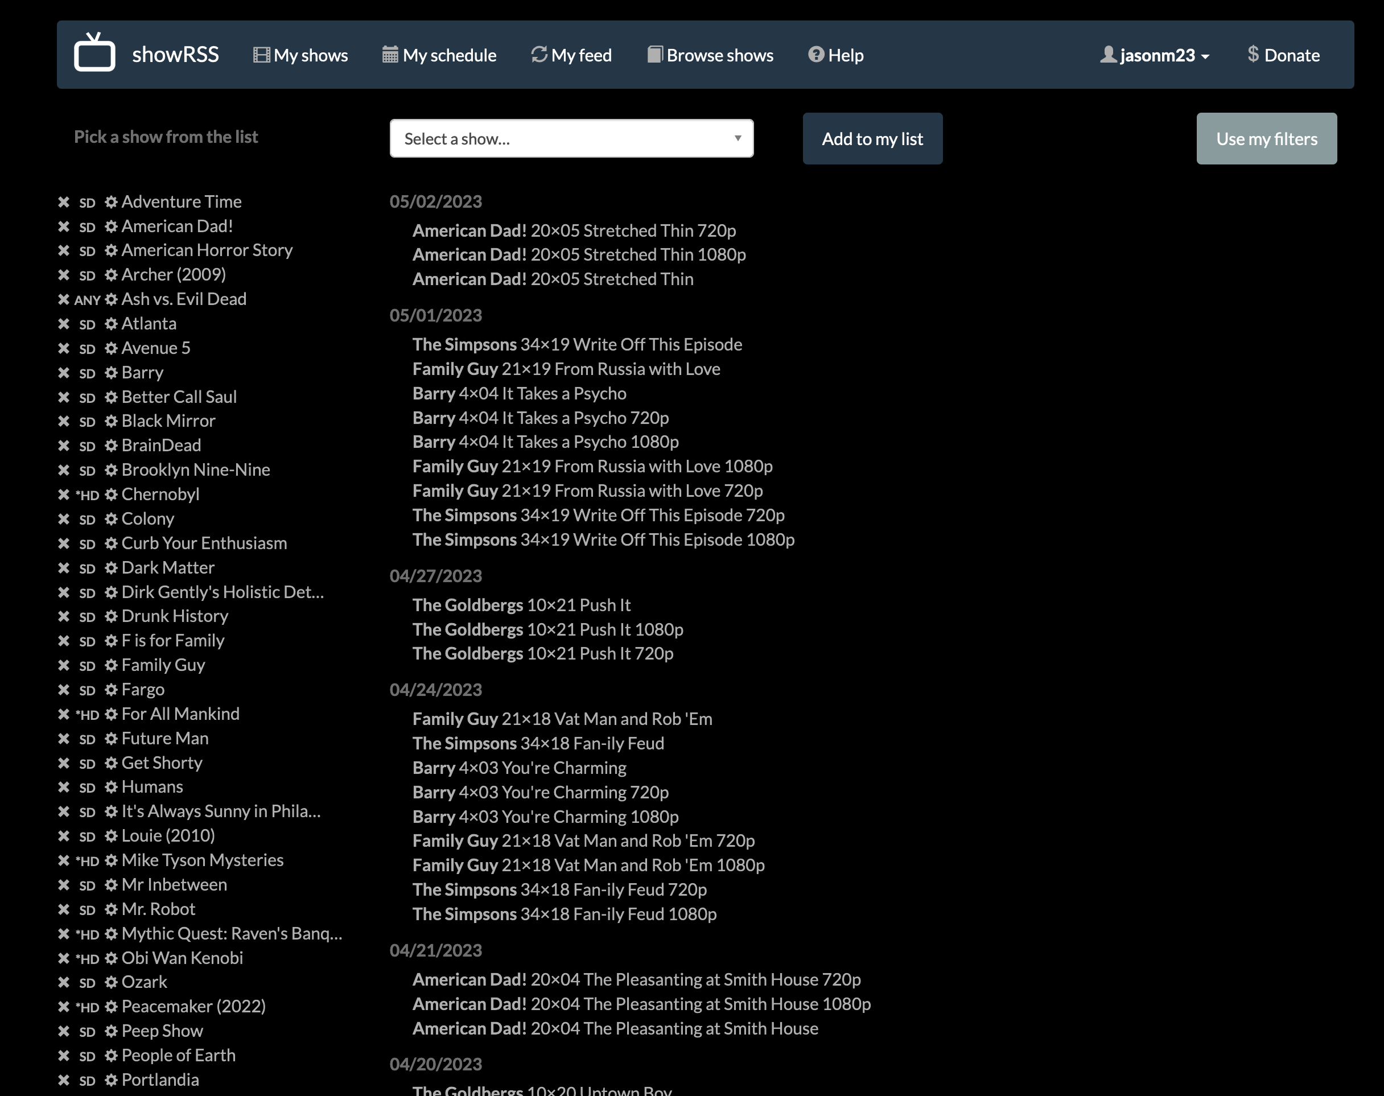This screenshot has height=1096, width=1384.
Task: Open Barry 4×04 It Takes a Psycho 720p
Action: (x=541, y=418)
